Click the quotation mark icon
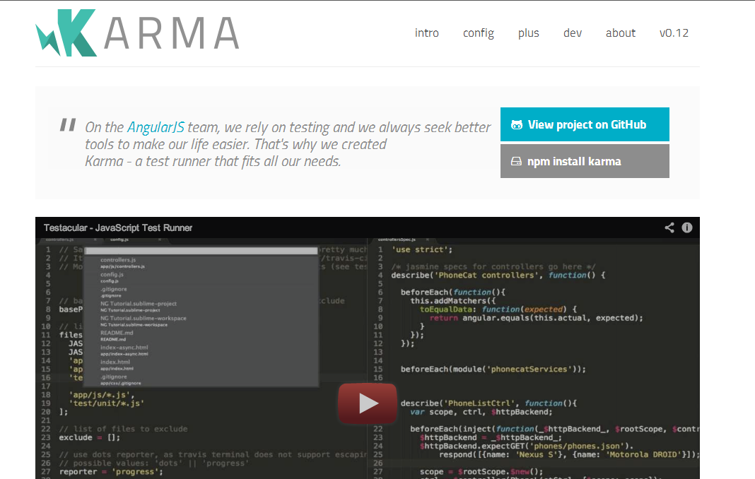Image resolution: width=755 pixels, height=479 pixels. click(68, 124)
